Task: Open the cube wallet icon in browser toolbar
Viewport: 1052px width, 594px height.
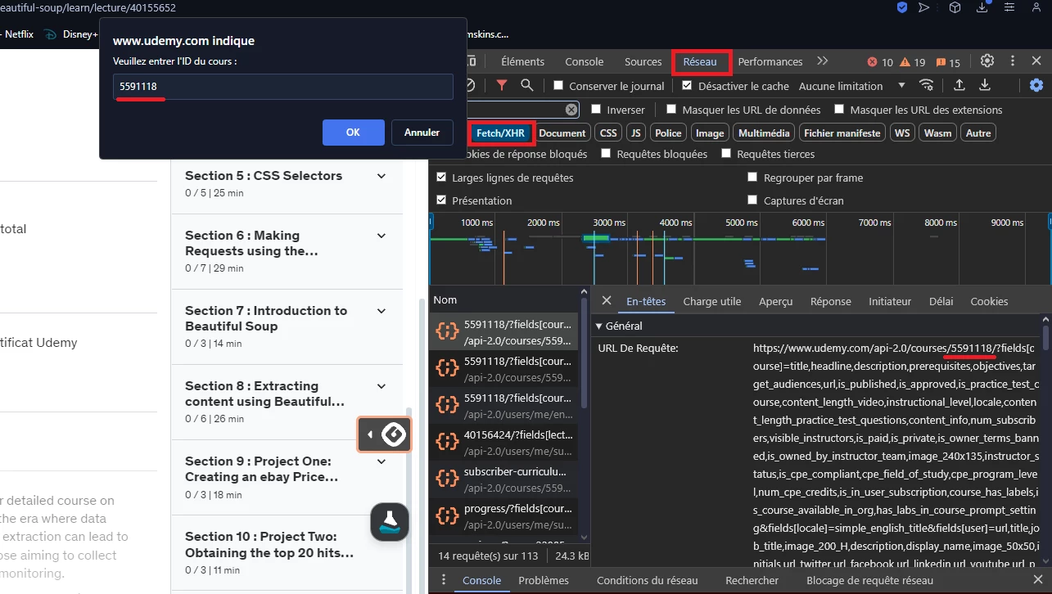Action: [x=955, y=7]
